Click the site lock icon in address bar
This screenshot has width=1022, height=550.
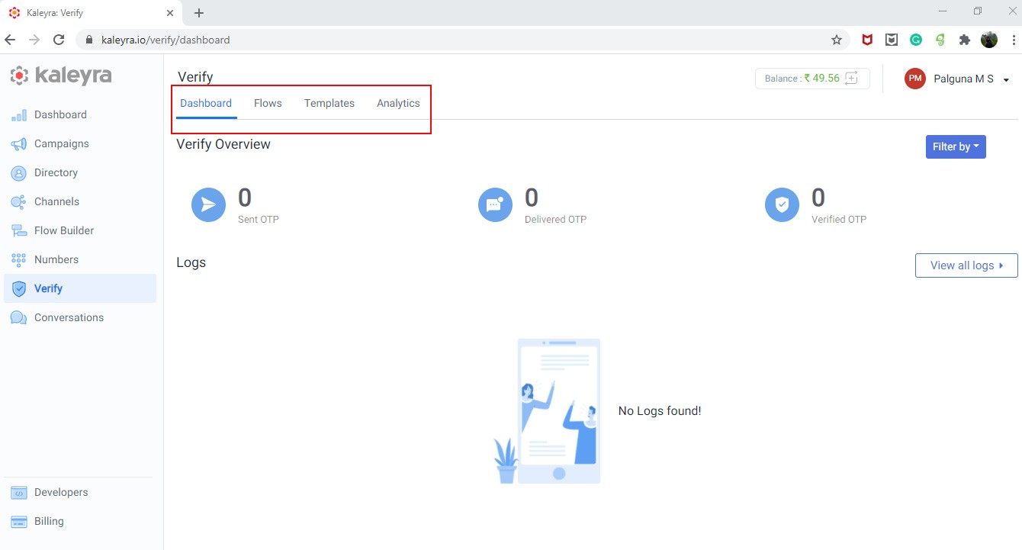89,40
